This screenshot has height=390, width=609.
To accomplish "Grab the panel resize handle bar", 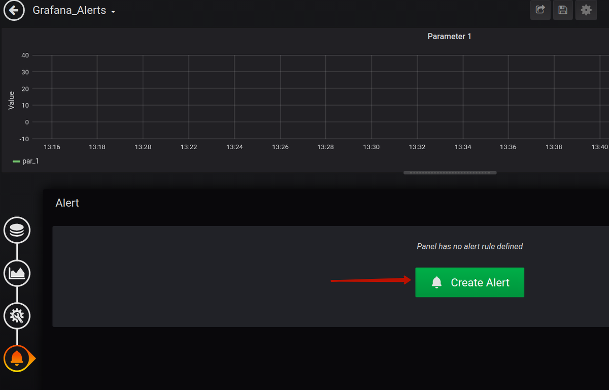I will point(450,173).
